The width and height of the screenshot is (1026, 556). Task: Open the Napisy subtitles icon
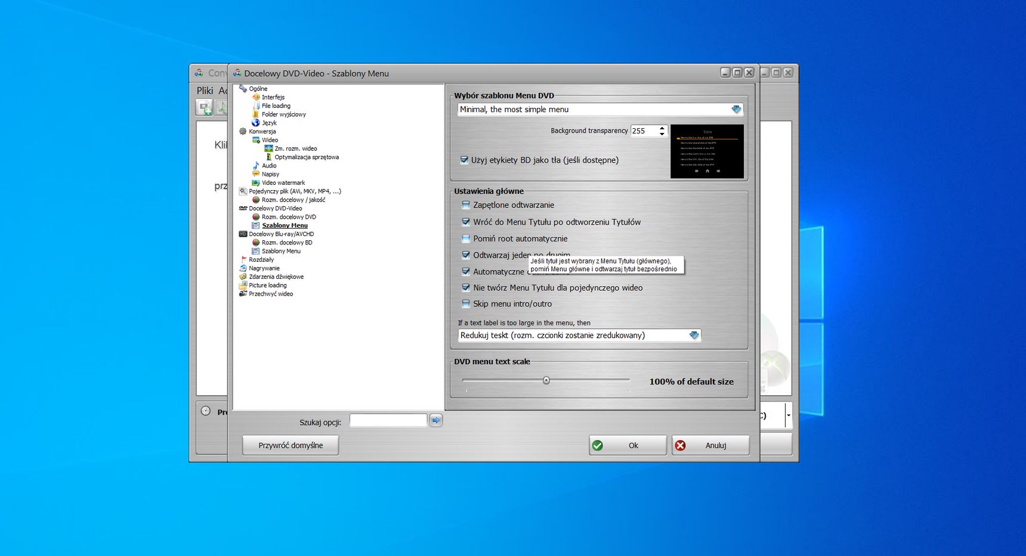256,174
